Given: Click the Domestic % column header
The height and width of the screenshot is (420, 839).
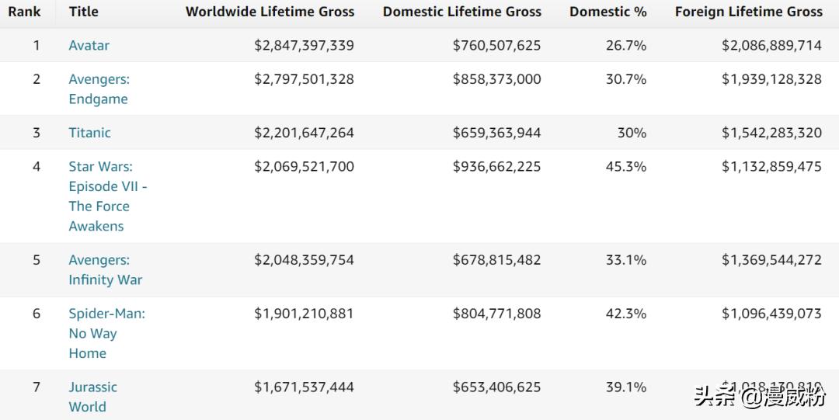Looking at the screenshot, I should [x=607, y=12].
